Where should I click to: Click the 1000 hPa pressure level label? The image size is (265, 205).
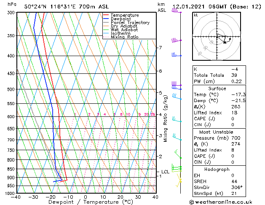tap(11, 193)
